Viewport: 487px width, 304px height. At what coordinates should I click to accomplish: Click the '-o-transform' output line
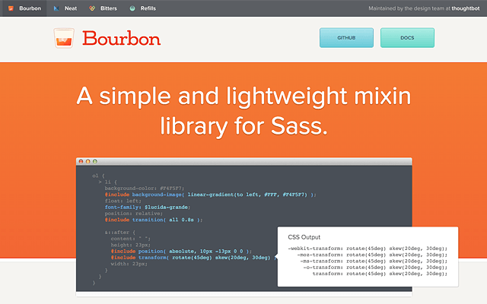(375, 268)
